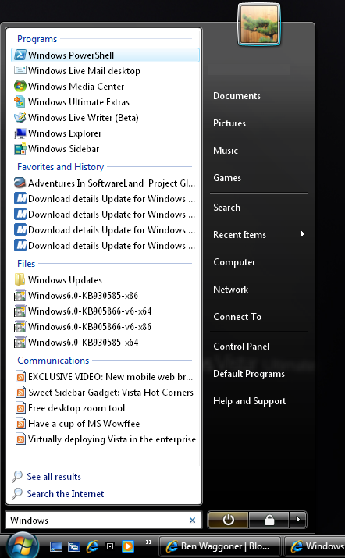Expand the shutdown options arrow
345x558 pixels.
[298, 521]
